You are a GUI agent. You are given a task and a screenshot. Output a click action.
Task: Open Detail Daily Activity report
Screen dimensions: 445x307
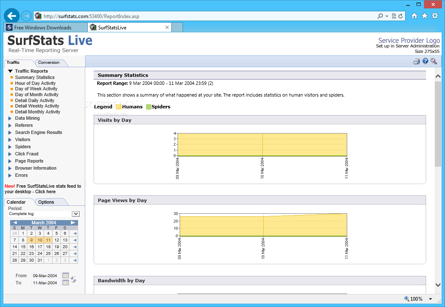(x=34, y=100)
